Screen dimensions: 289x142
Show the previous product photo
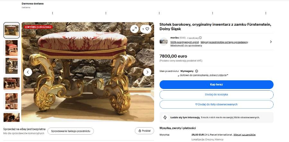click(28, 72)
